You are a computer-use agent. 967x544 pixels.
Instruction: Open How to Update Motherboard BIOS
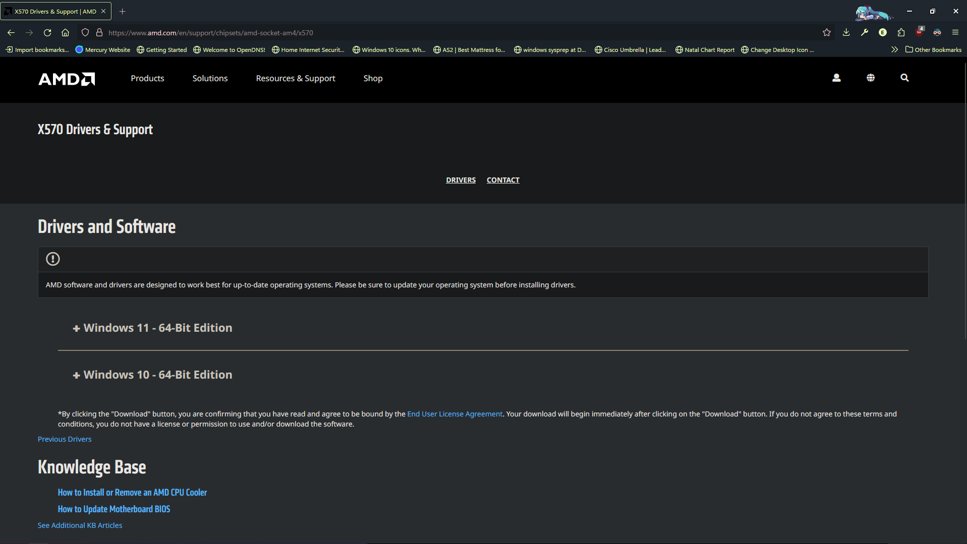coord(114,509)
